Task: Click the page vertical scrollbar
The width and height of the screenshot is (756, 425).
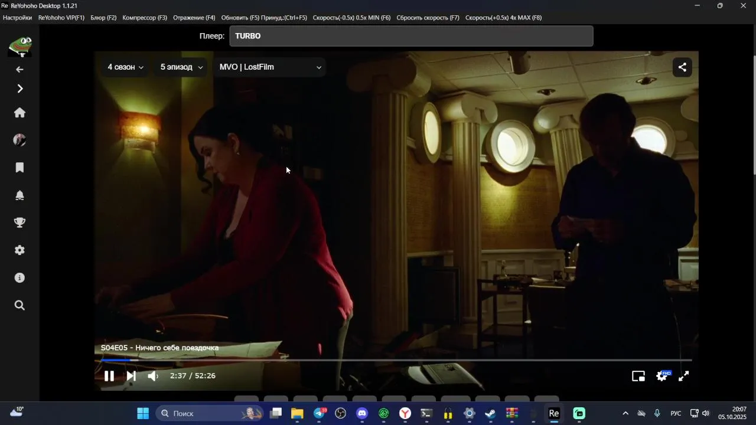Action: tap(754, 115)
